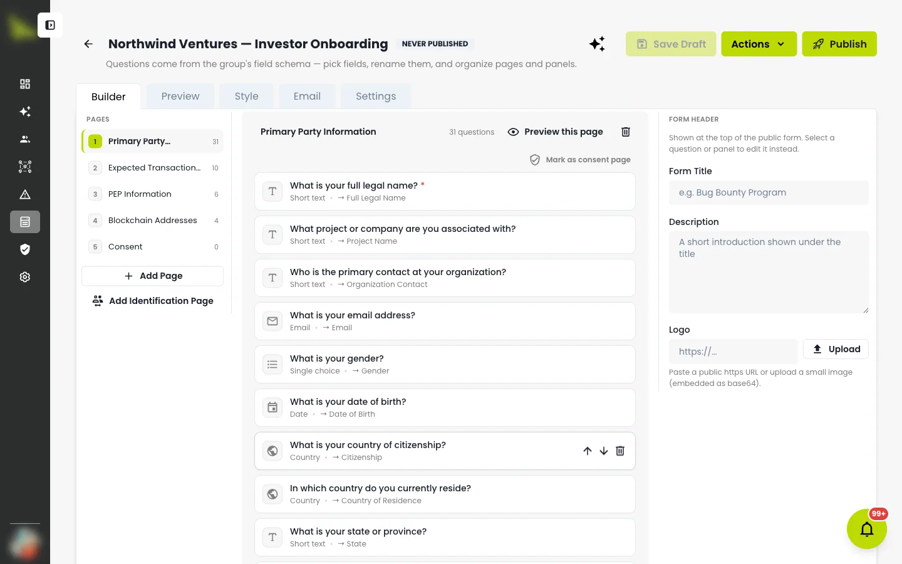Delete the citizenship question
This screenshot has height=564, width=902.
pos(620,451)
